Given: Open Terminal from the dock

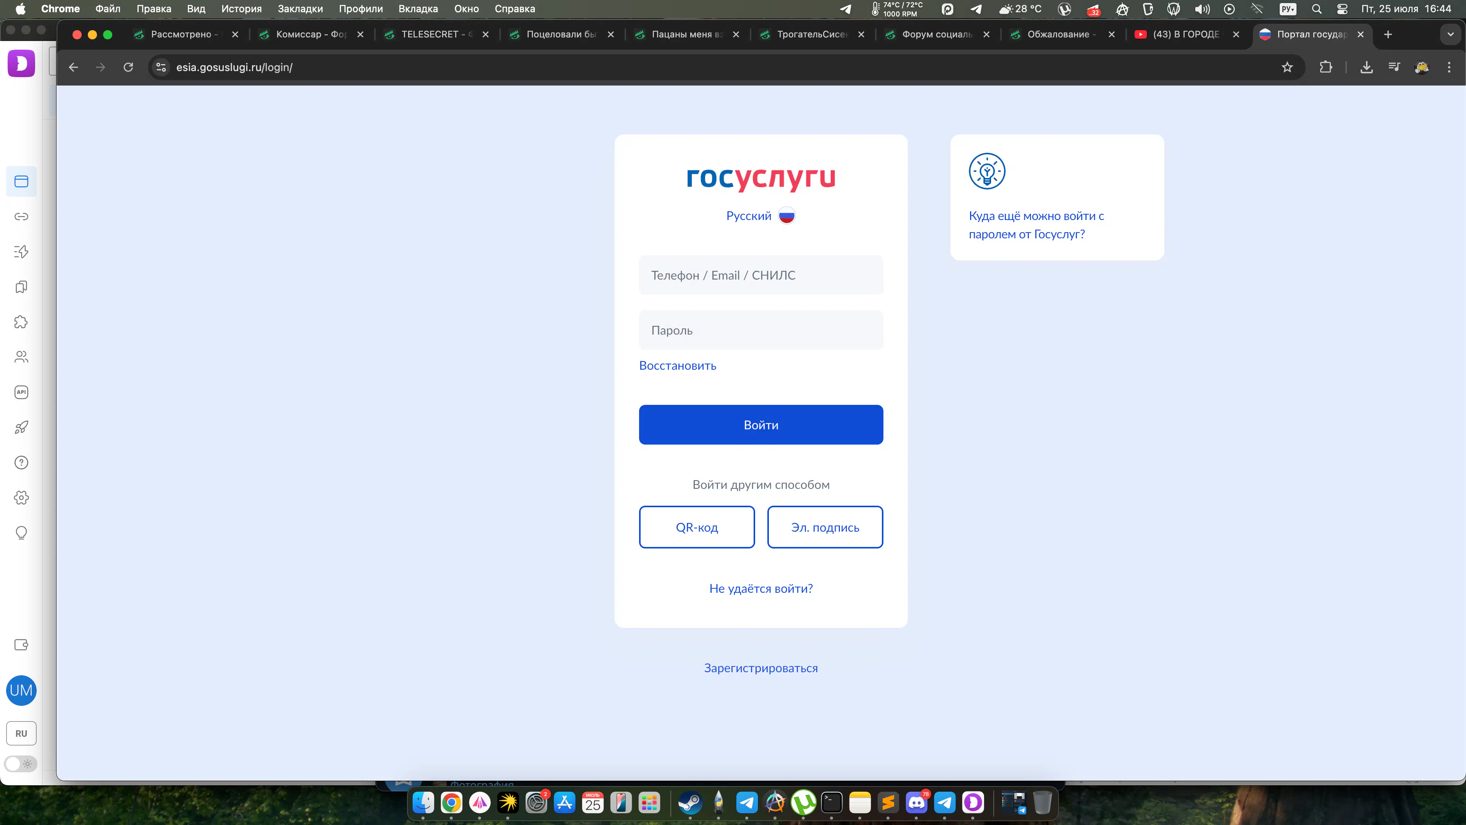Looking at the screenshot, I should coord(831,803).
